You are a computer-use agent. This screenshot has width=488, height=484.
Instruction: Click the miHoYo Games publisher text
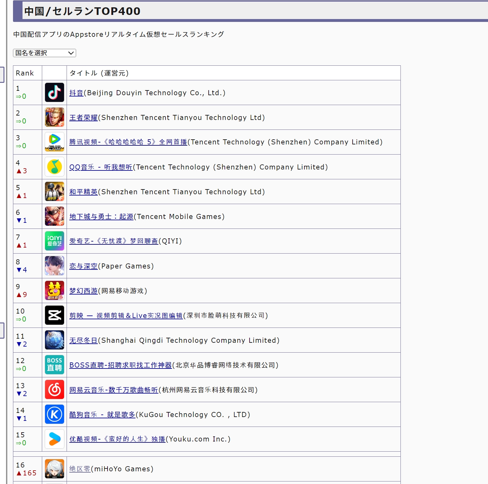122,469
